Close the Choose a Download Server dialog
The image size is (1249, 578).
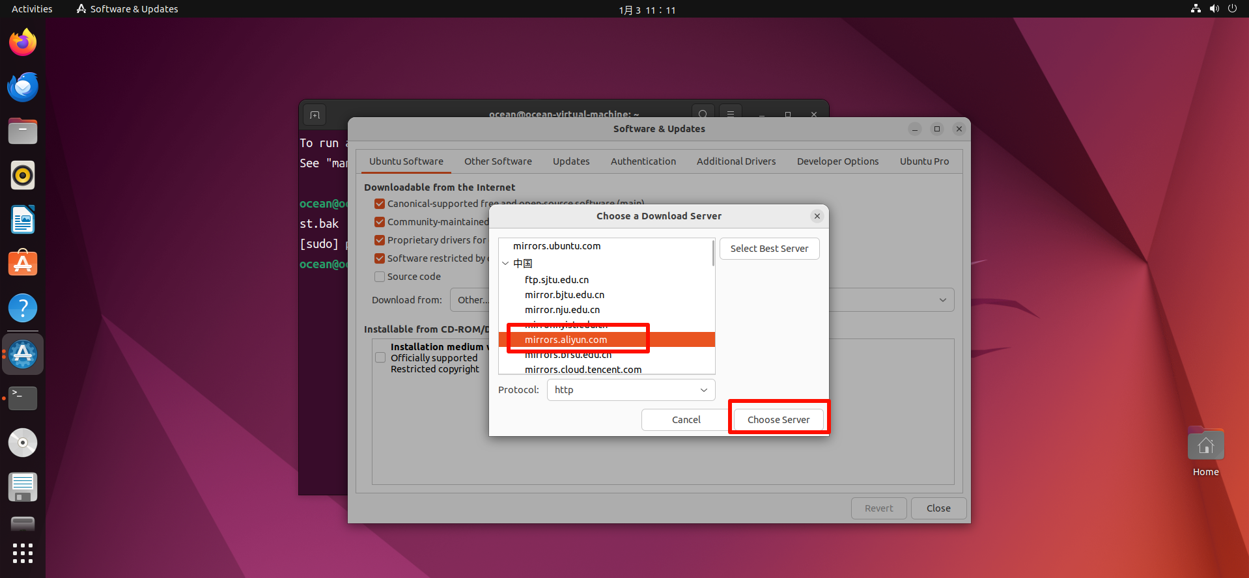tap(817, 216)
